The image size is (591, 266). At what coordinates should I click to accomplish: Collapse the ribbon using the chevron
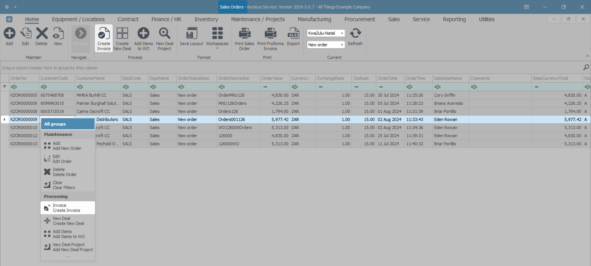pos(587,56)
